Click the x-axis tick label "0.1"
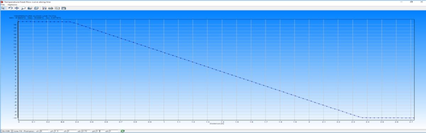Screen dimensions: 426x133 [x=33, y=122]
